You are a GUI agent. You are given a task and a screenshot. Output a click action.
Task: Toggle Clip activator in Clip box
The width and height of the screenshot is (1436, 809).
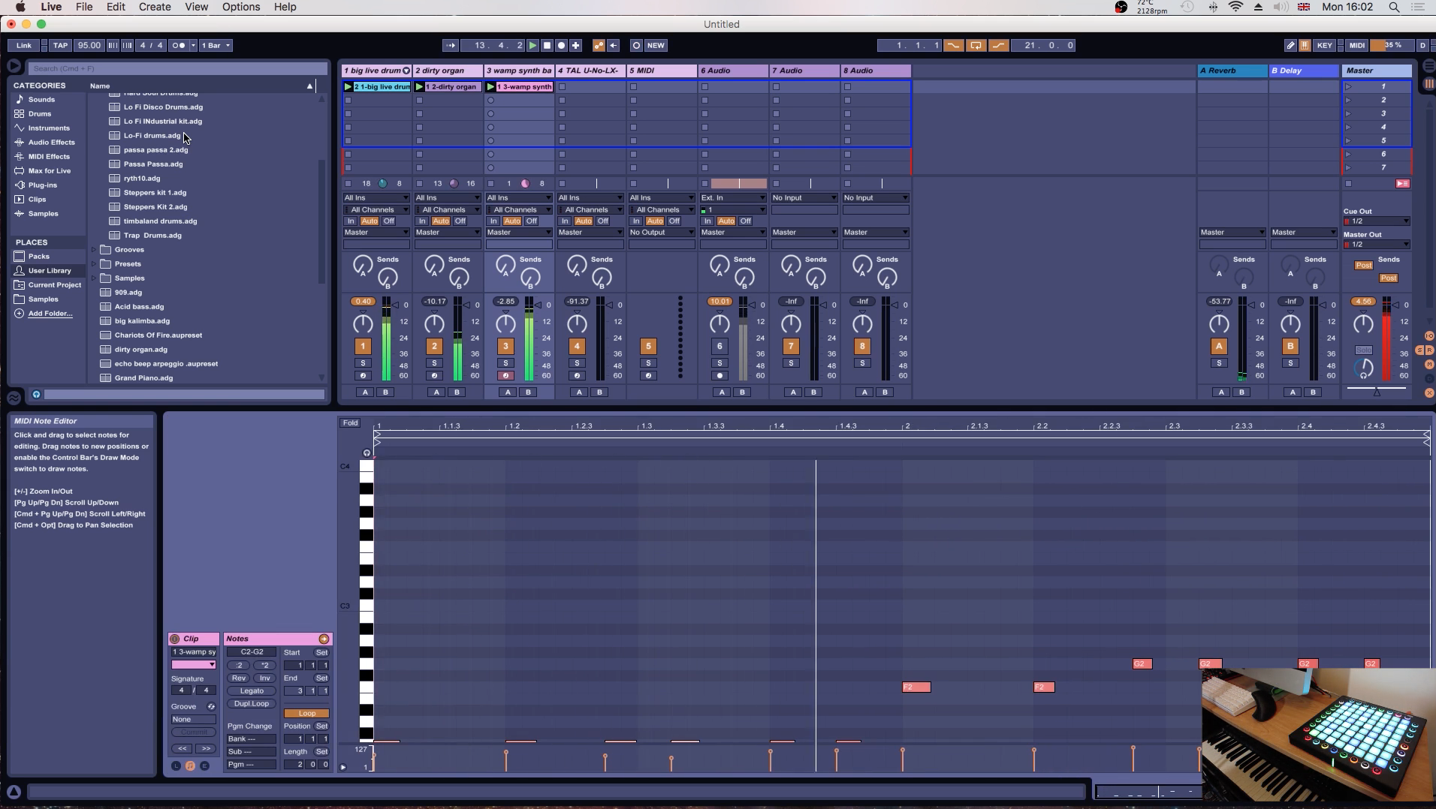(x=175, y=639)
